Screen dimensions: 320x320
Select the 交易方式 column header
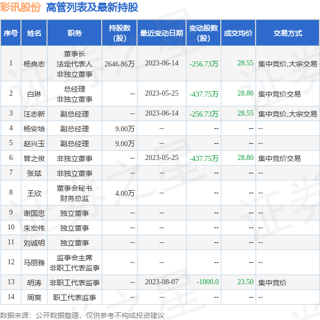(x=288, y=33)
